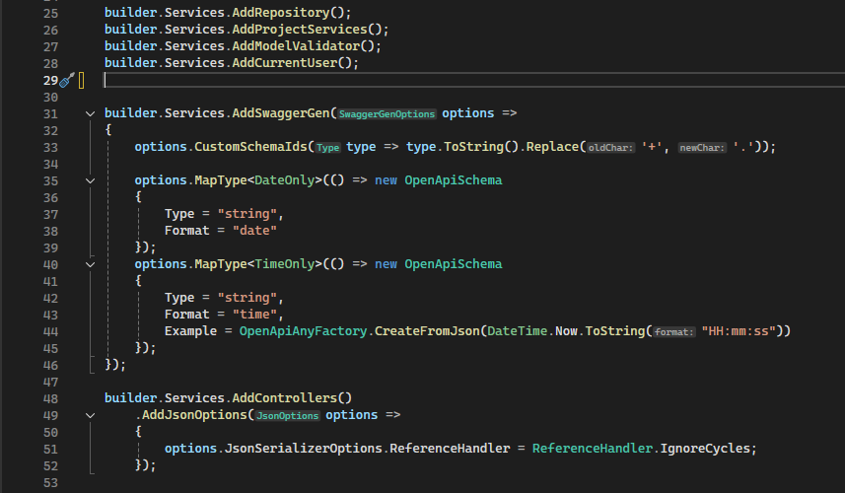This screenshot has width=845, height=493.
Task: Click the SwaggerGenOptions inlay hint
Action: click(387, 114)
